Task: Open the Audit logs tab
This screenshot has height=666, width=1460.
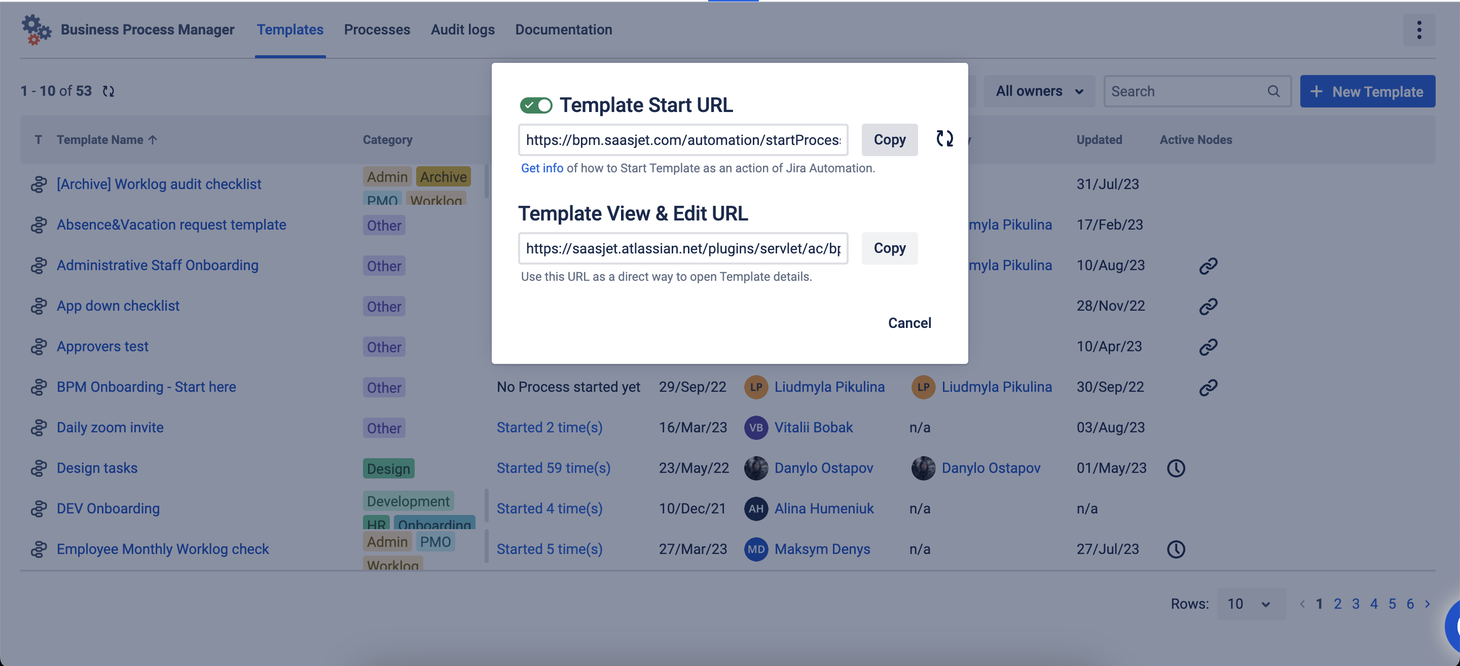Action: tap(462, 29)
